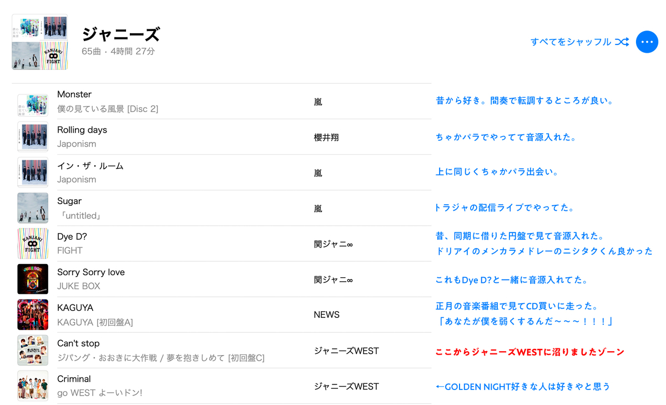
Task: Click album name JUKE BOX
Action: 79,286
